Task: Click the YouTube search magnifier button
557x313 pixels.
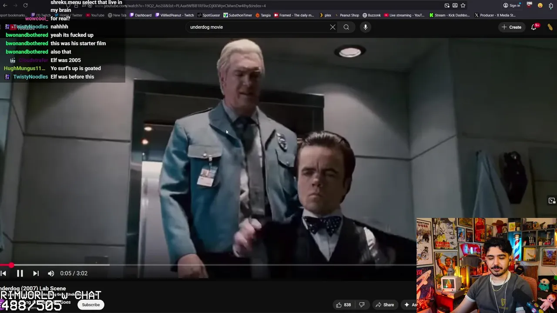Action: [x=346, y=27]
